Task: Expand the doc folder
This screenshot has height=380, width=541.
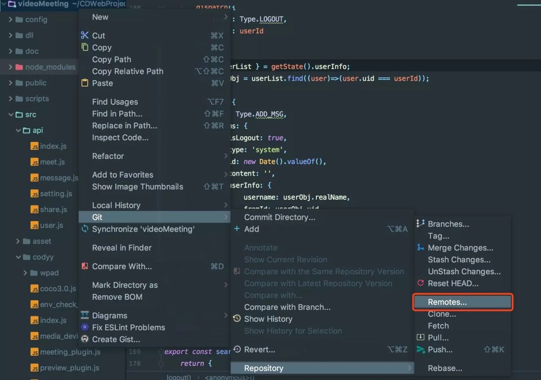Action: click(x=11, y=51)
